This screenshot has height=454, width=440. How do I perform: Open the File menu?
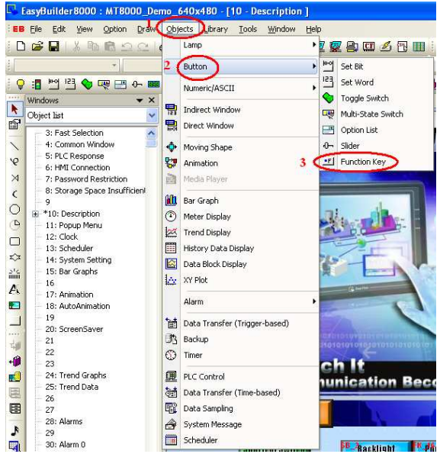(x=36, y=29)
